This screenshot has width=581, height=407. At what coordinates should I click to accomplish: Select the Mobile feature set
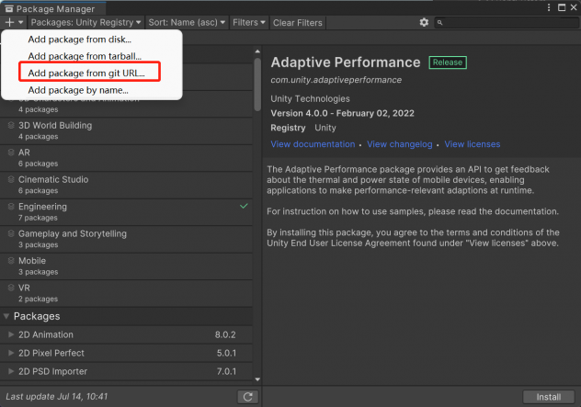tap(126, 266)
